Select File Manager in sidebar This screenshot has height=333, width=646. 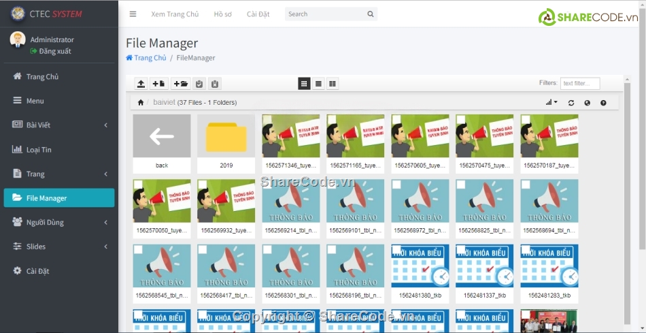coord(59,198)
